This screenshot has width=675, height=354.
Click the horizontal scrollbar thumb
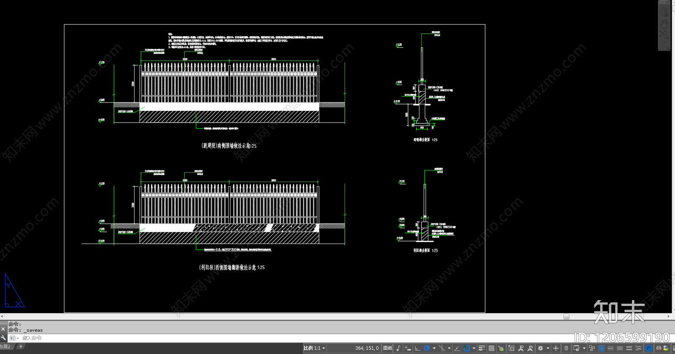[x=567, y=316]
